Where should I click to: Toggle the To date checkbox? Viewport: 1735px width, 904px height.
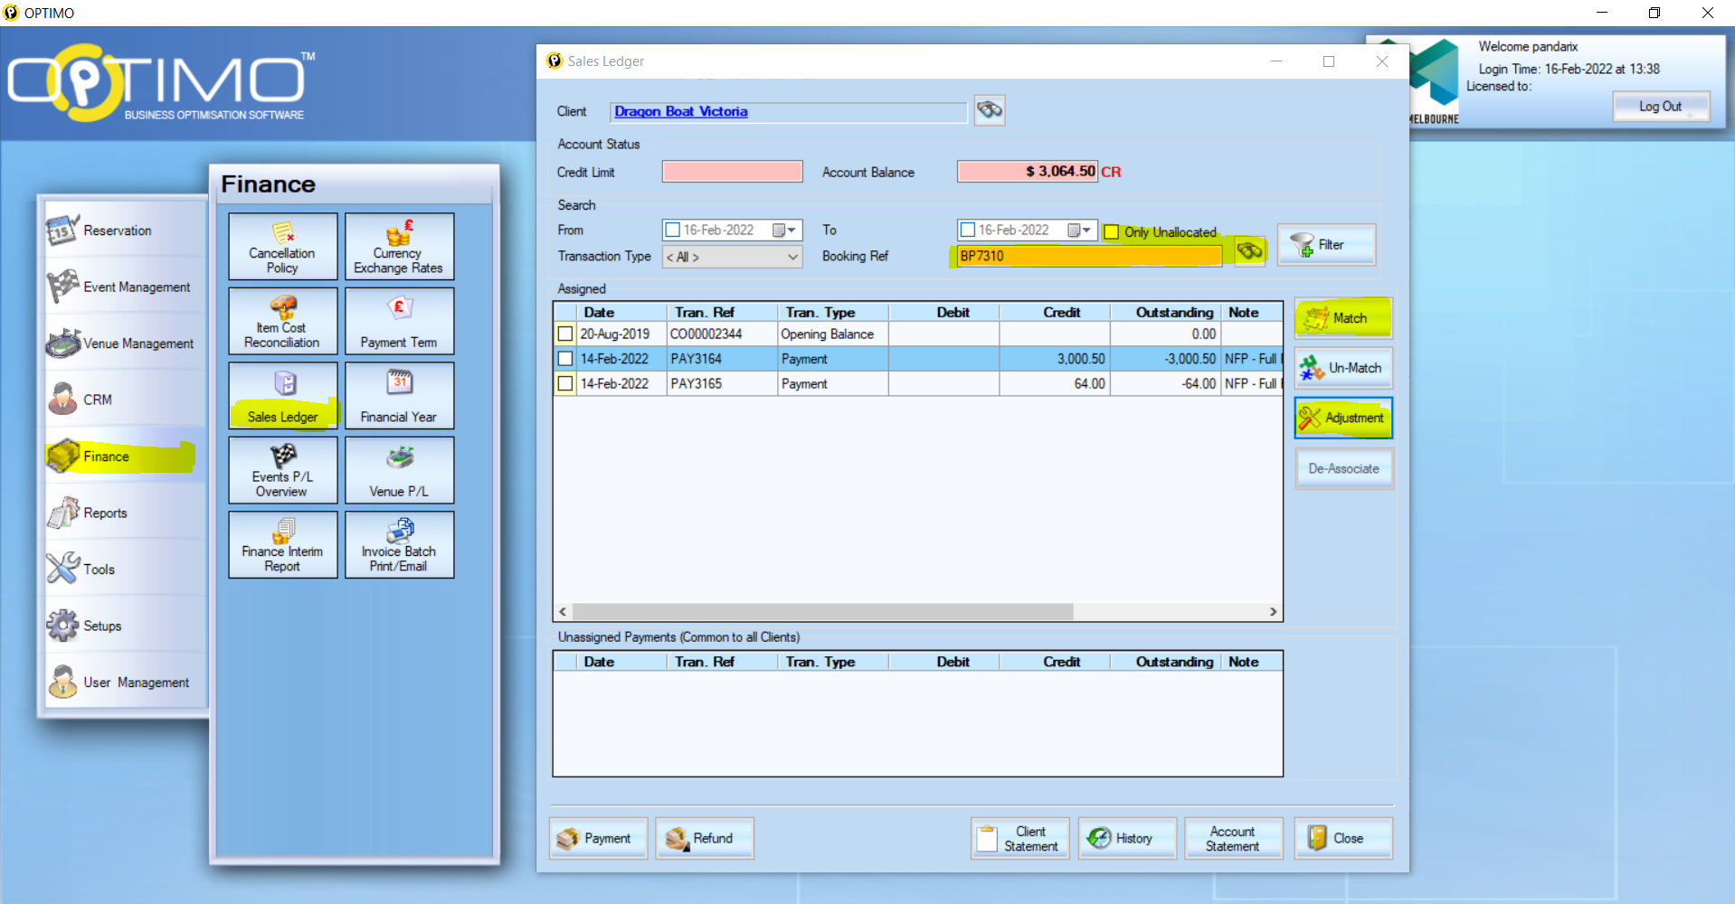coord(968,230)
